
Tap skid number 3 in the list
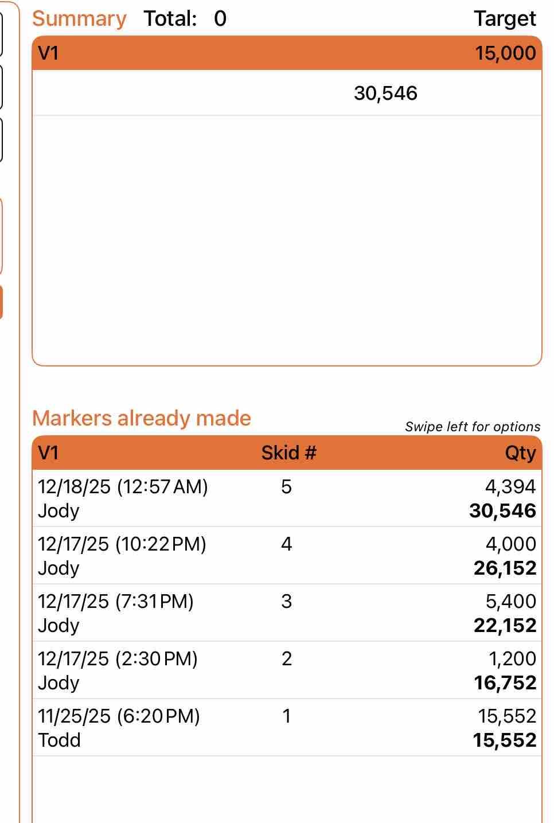coord(286,602)
